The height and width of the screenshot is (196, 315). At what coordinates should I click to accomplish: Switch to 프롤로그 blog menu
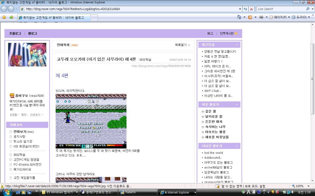click(x=15, y=33)
